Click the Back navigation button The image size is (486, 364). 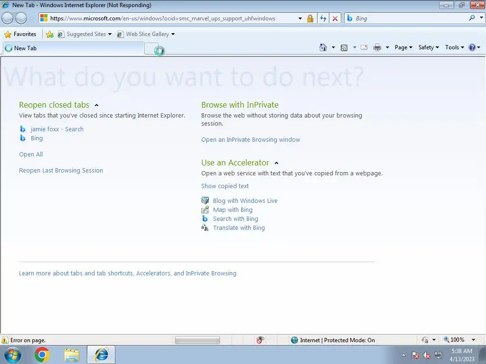[x=7, y=18]
